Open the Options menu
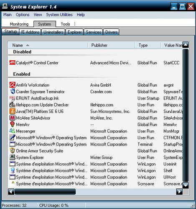This screenshot has width=196, height=209. coord(23,15)
